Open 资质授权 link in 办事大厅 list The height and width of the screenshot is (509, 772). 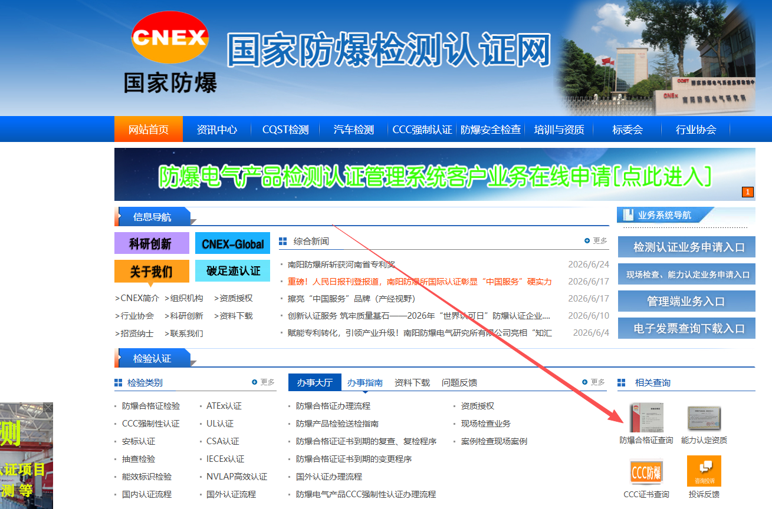point(478,406)
